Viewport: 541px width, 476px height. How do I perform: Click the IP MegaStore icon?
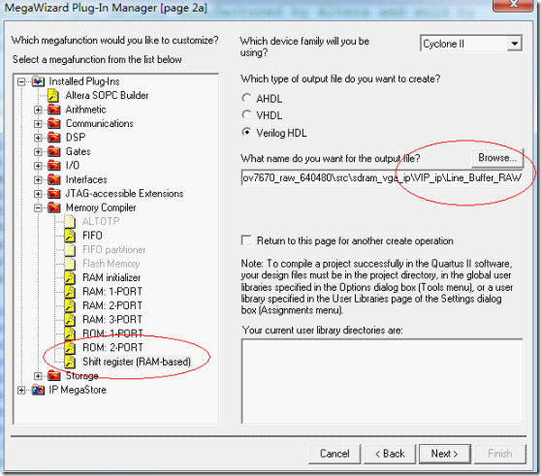pos(39,390)
